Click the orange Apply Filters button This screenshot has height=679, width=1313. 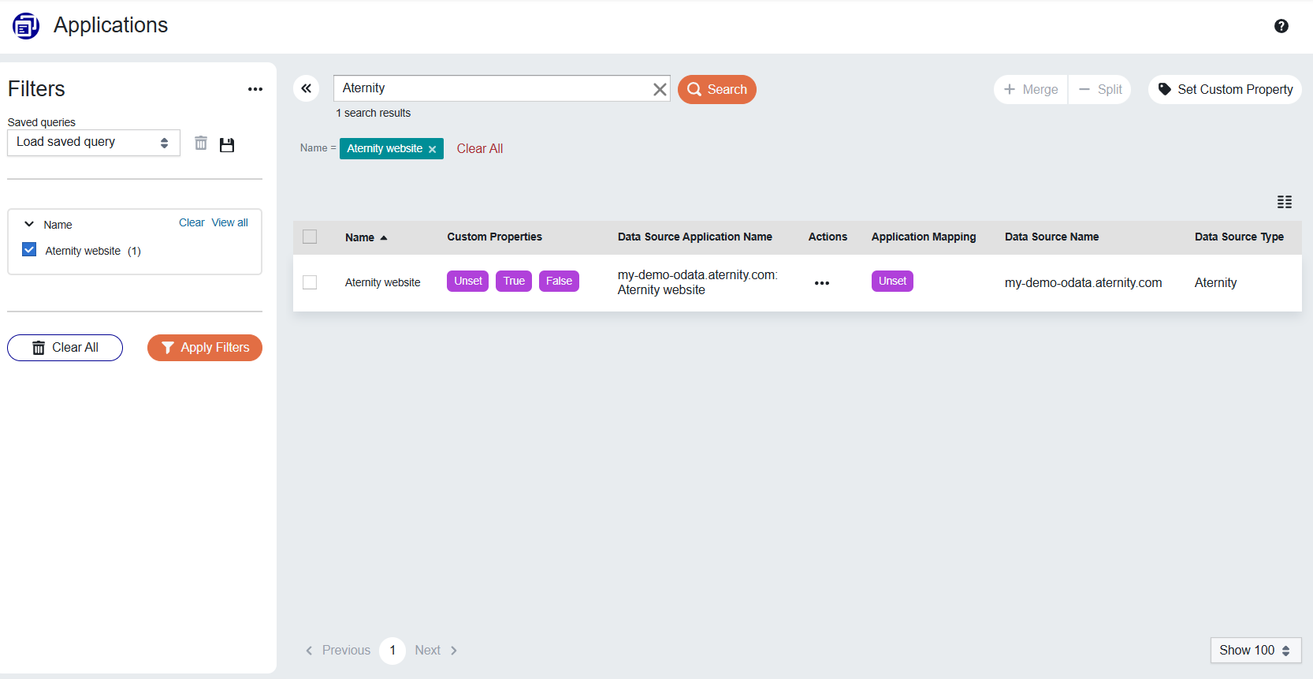click(205, 348)
